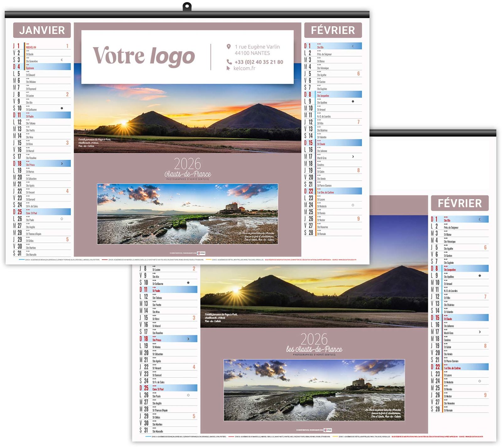Image resolution: width=502 pixels, height=447 pixels.
Task: Click the new moon dot on St Guillaume row, front calendar
Action: 62,108
